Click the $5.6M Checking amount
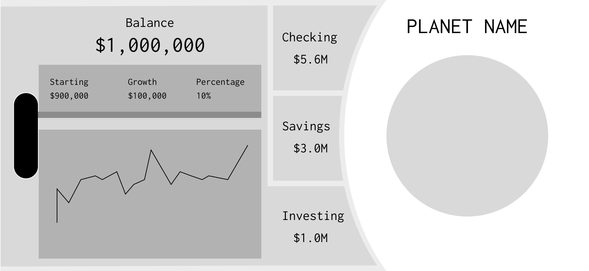 point(310,59)
